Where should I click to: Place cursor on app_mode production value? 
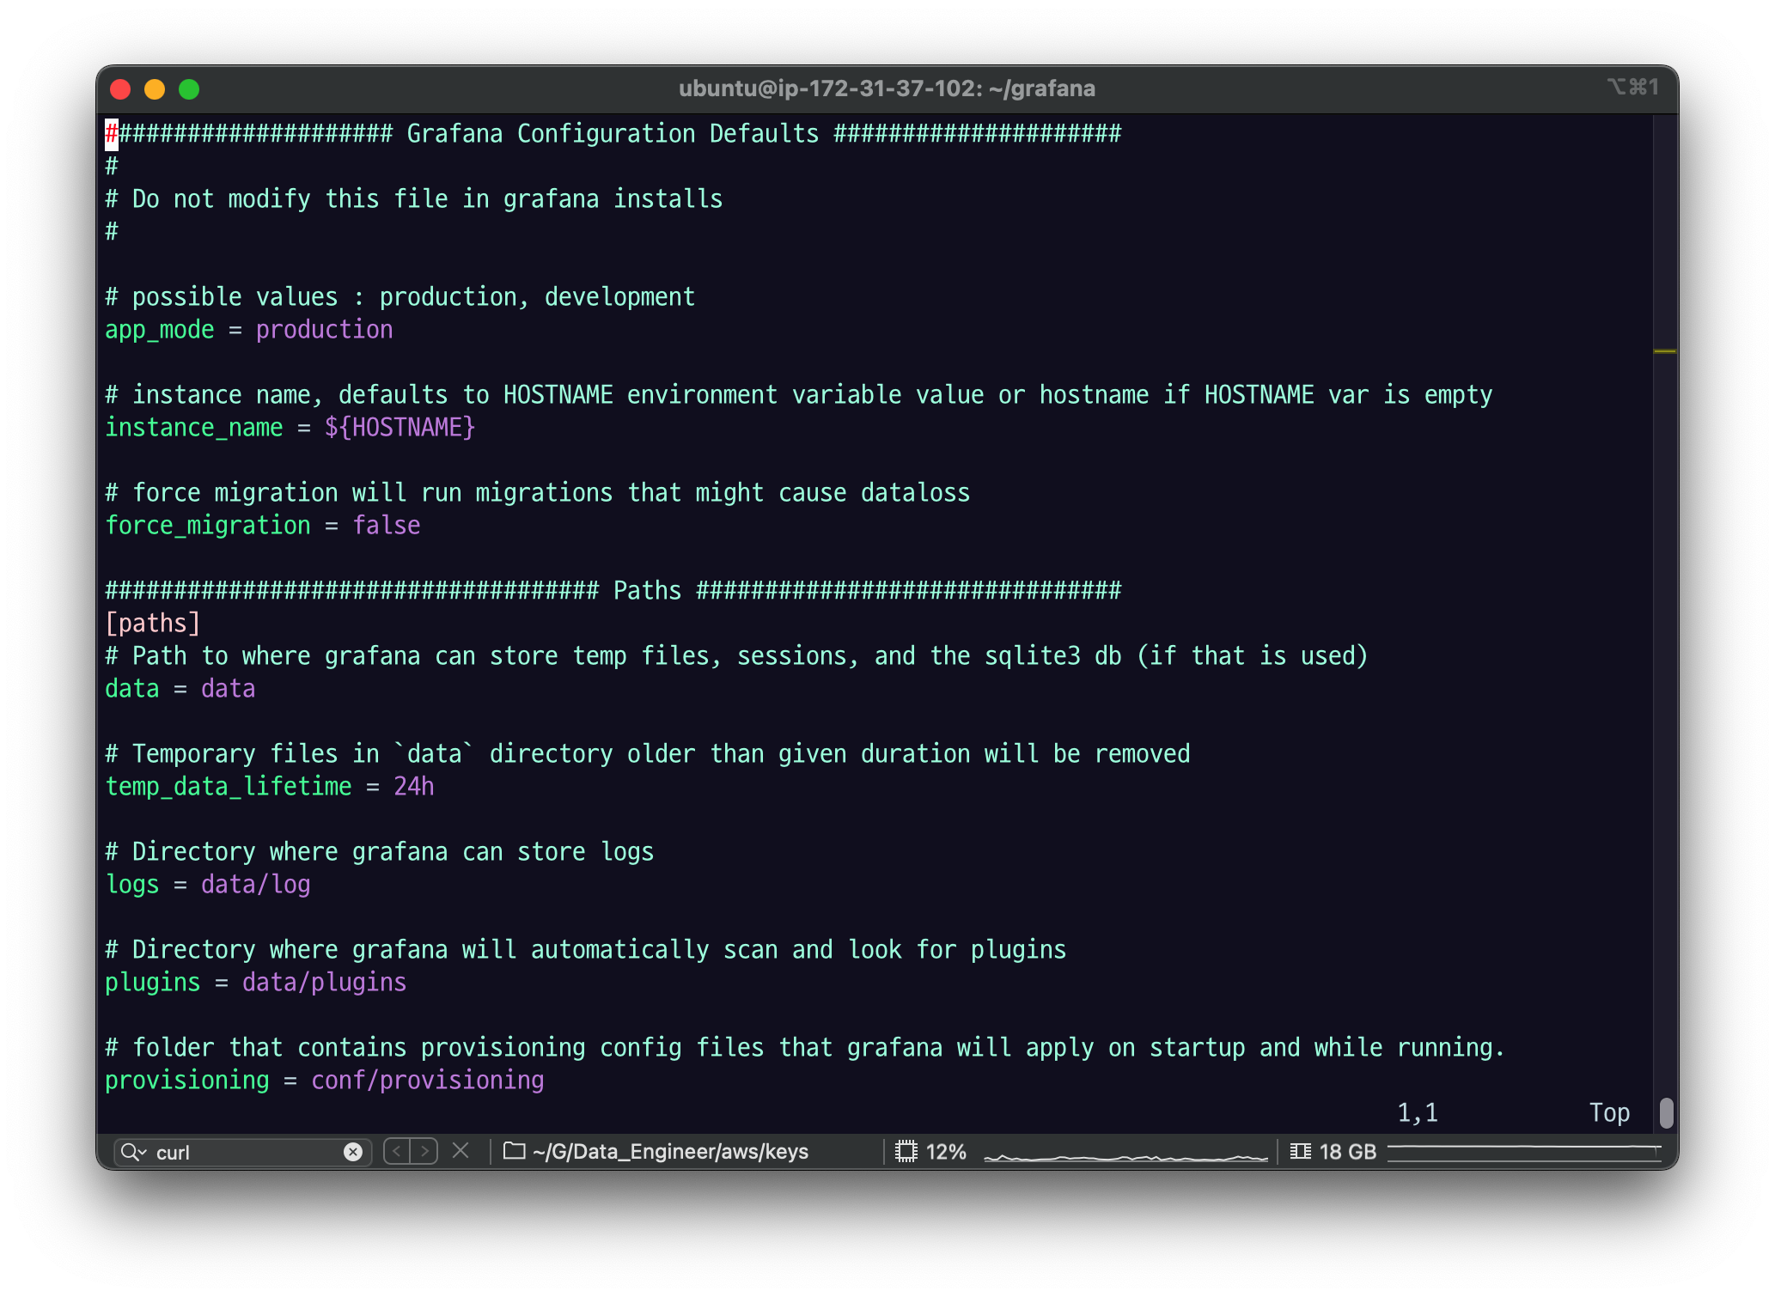coord(324,330)
